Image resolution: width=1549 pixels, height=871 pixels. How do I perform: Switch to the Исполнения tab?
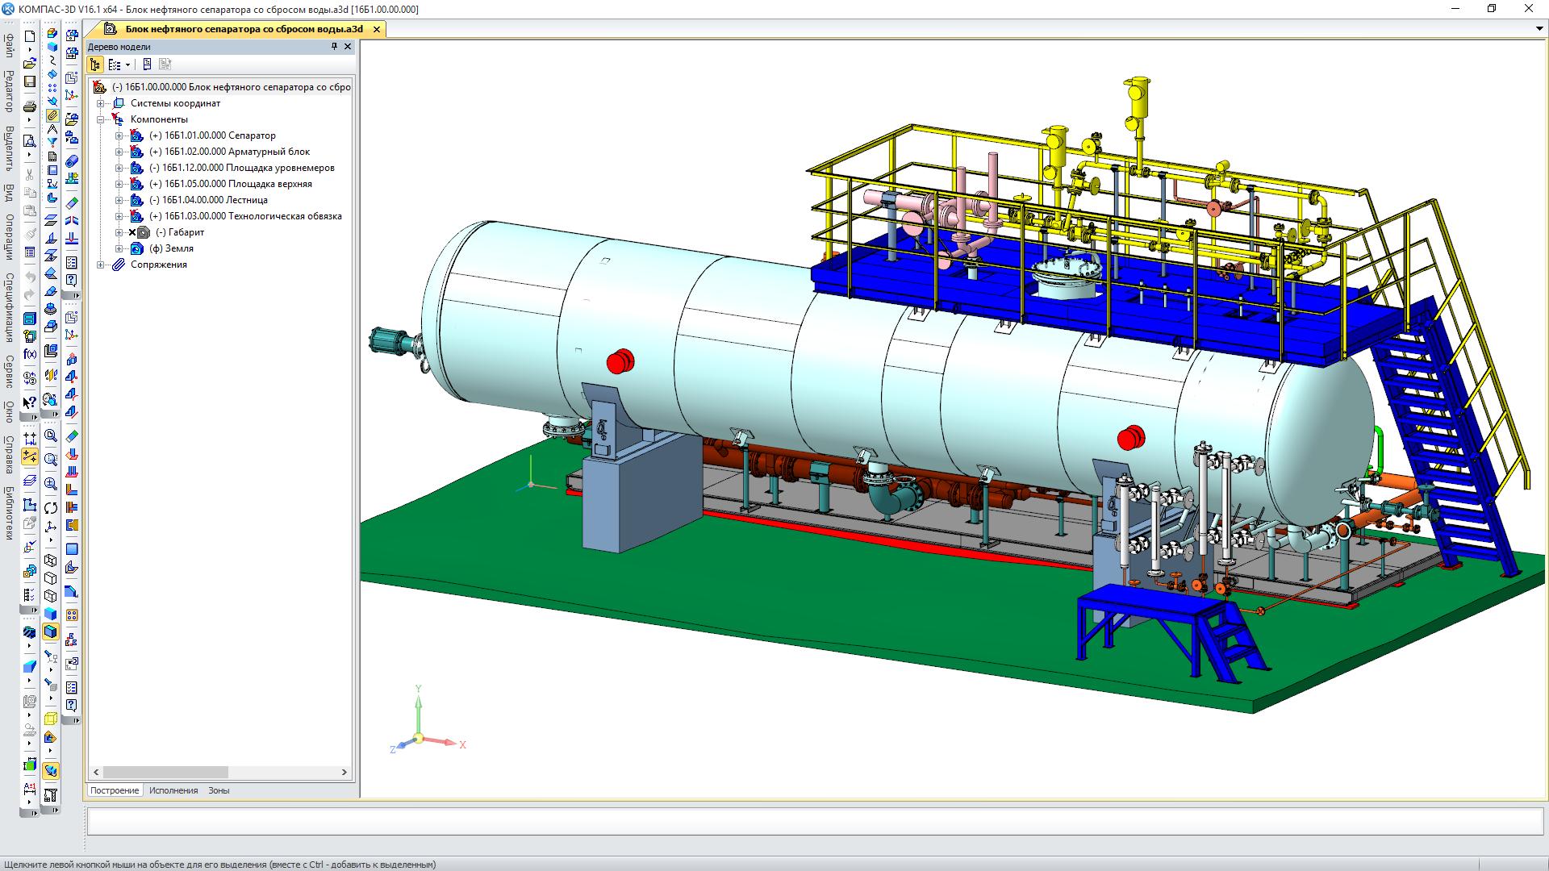click(x=173, y=790)
